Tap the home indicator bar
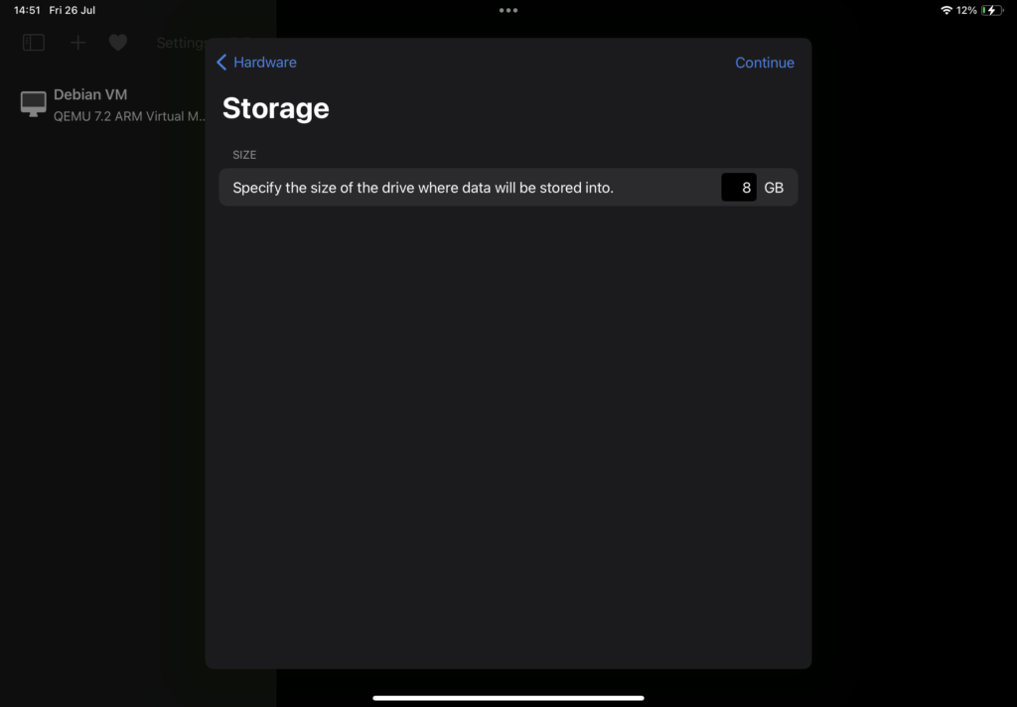Image resolution: width=1017 pixels, height=707 pixels. tap(508, 698)
